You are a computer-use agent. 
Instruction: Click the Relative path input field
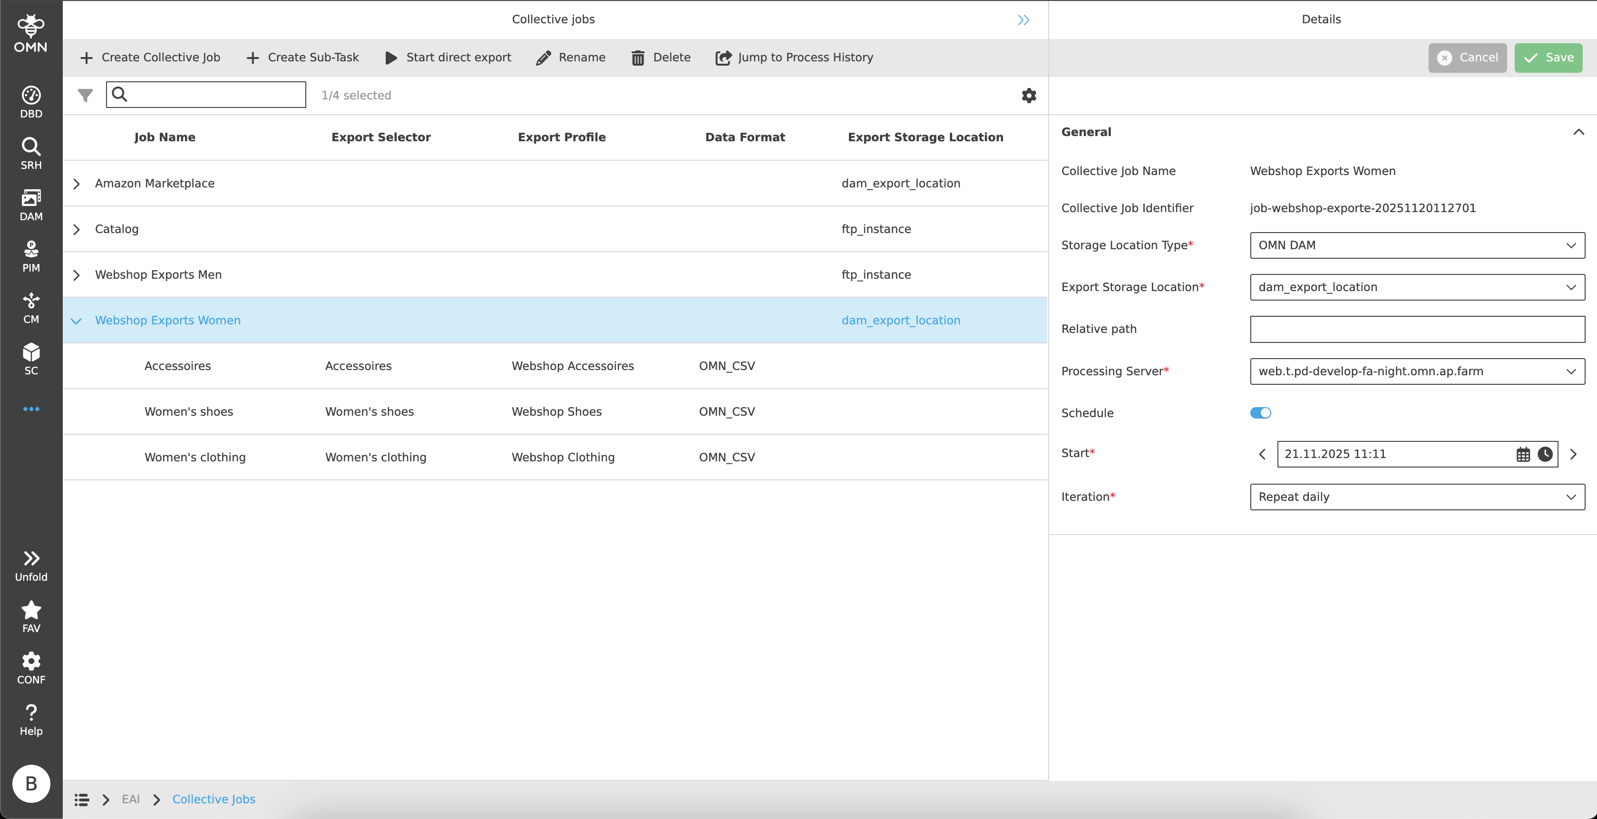pyautogui.click(x=1417, y=329)
